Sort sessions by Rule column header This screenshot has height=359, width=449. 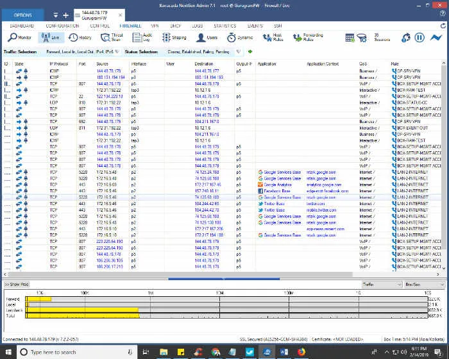point(394,64)
